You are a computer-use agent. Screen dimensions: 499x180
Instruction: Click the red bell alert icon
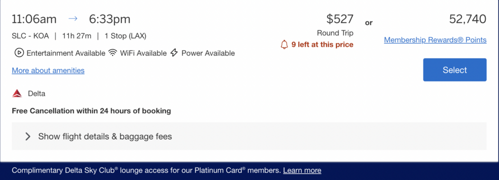284,44
